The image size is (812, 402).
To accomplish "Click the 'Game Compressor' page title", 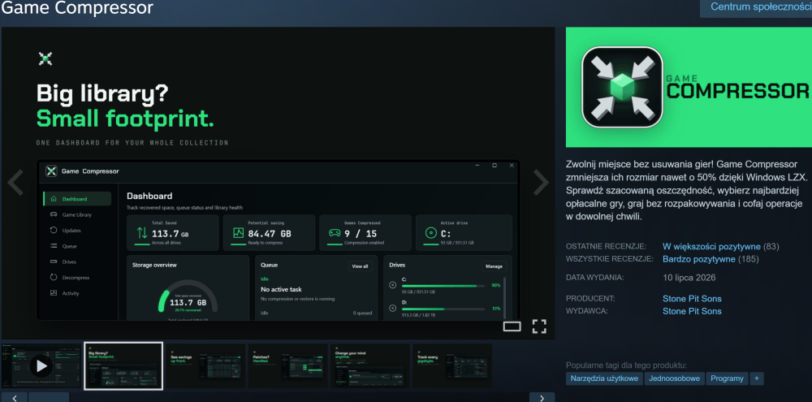I will point(78,8).
